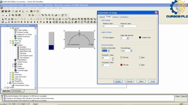
Task: Select the Undo rotate arrow tool
Action: point(6,19)
